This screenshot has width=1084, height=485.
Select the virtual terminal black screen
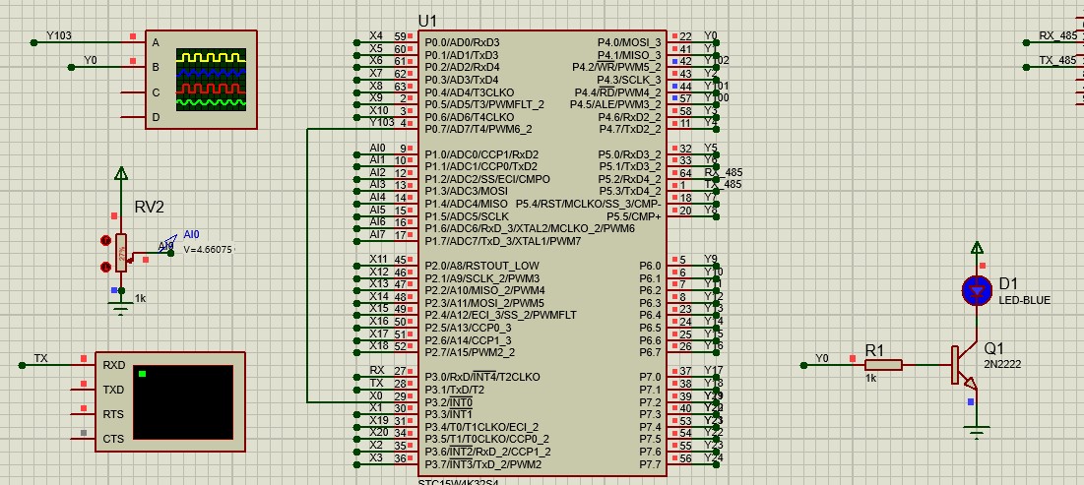pyautogui.click(x=183, y=401)
